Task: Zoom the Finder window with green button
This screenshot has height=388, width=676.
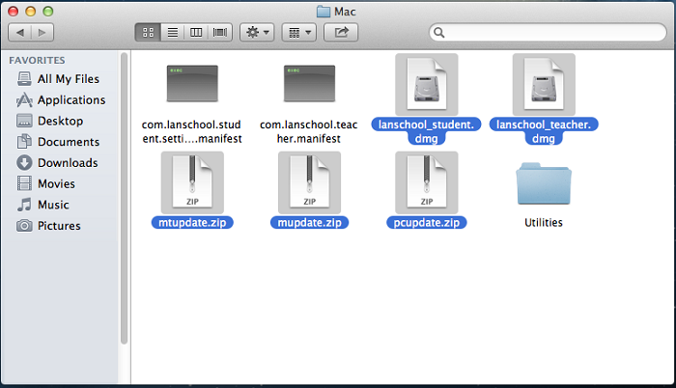Action: 48,12
